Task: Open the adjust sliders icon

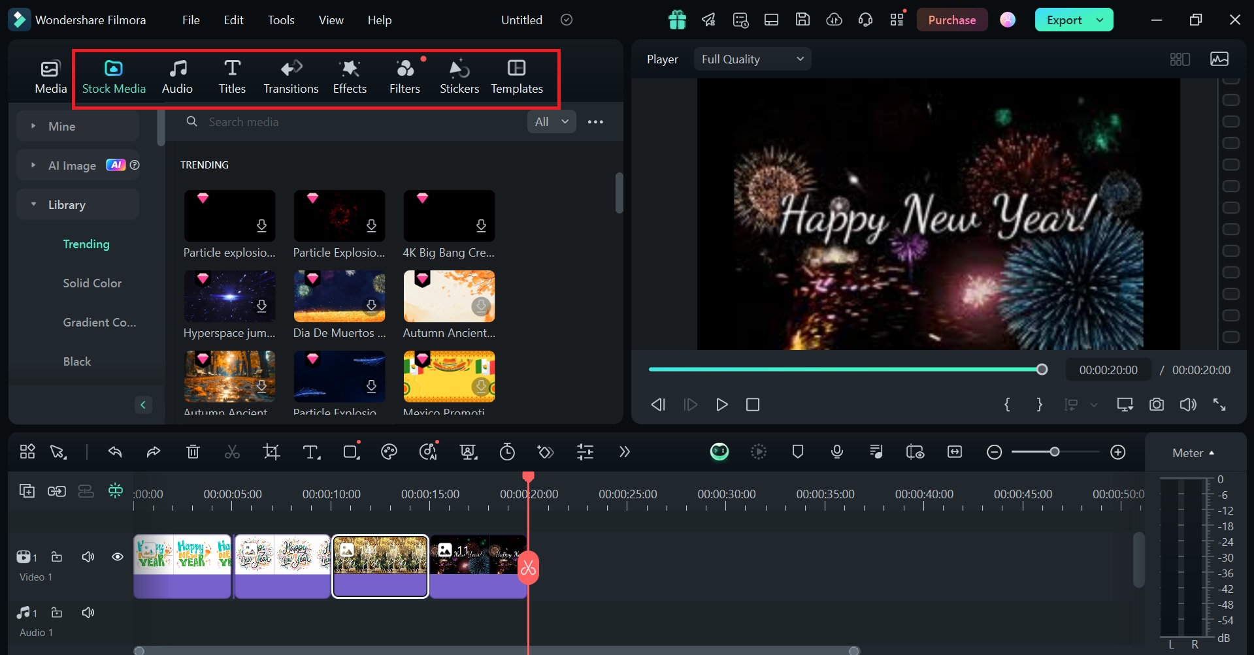Action: 585,452
